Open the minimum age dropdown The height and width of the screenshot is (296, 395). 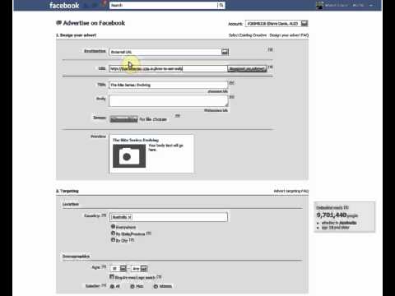tap(118, 269)
